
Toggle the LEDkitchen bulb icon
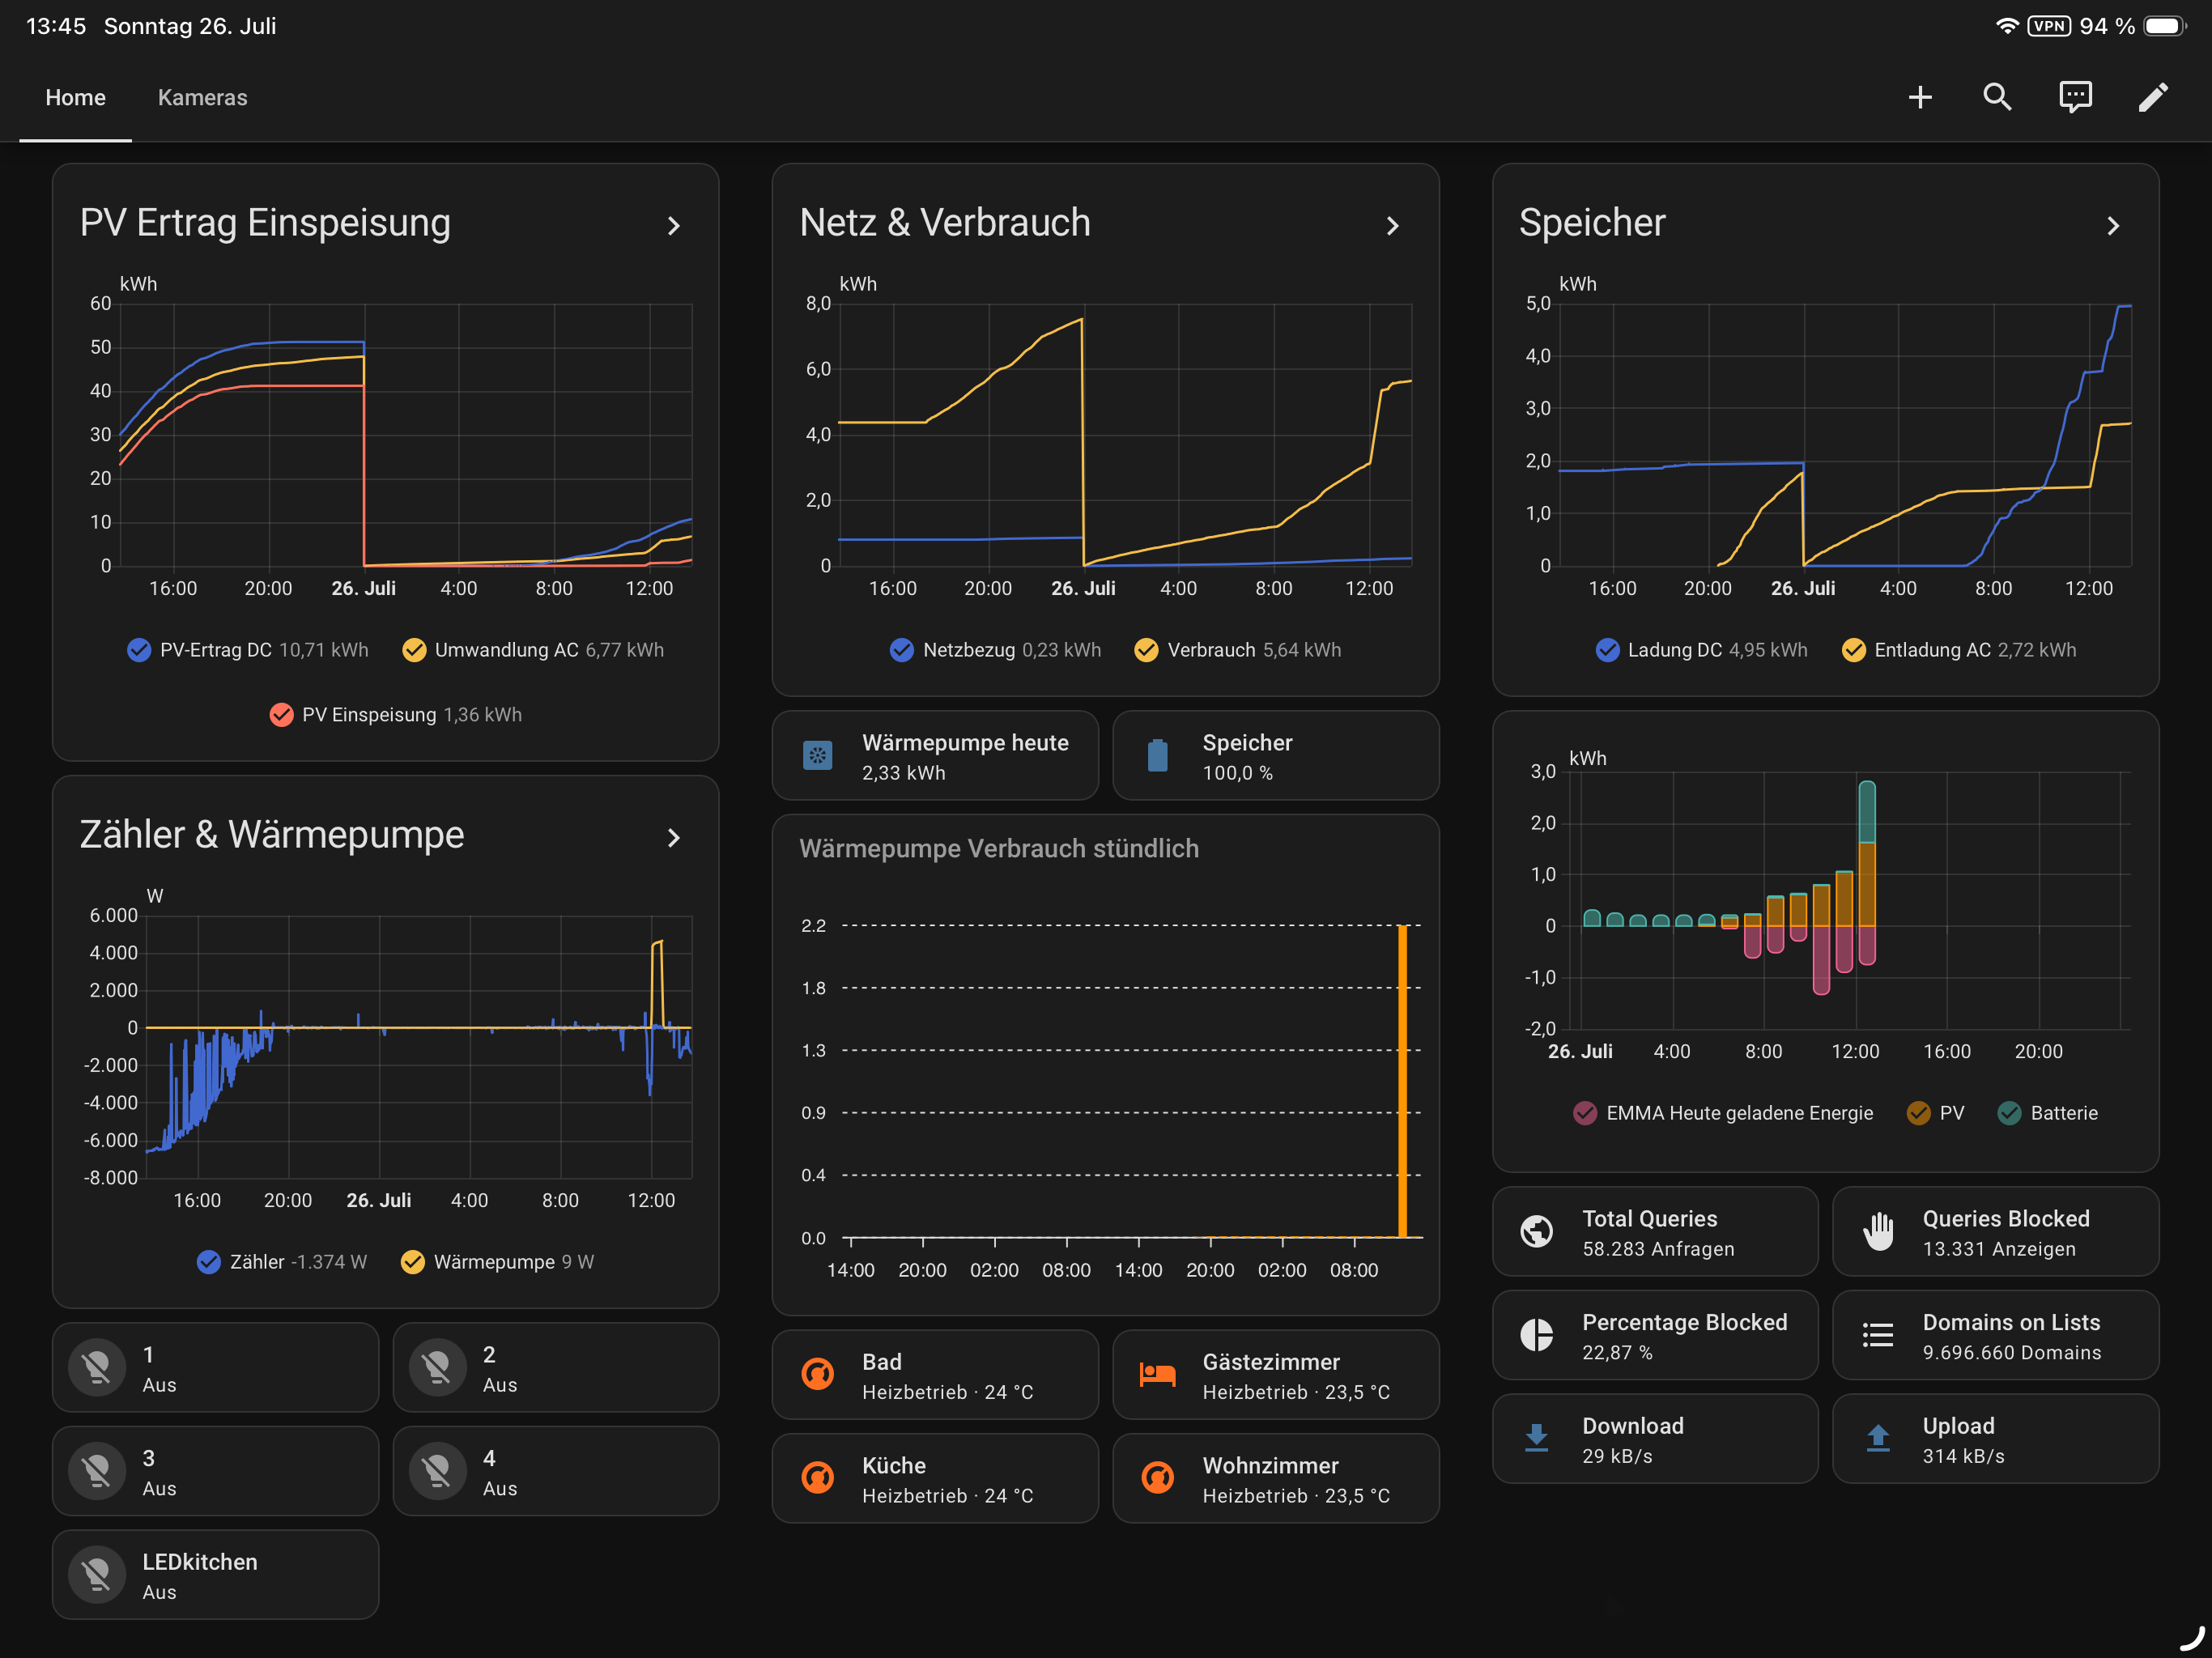pos(97,1575)
